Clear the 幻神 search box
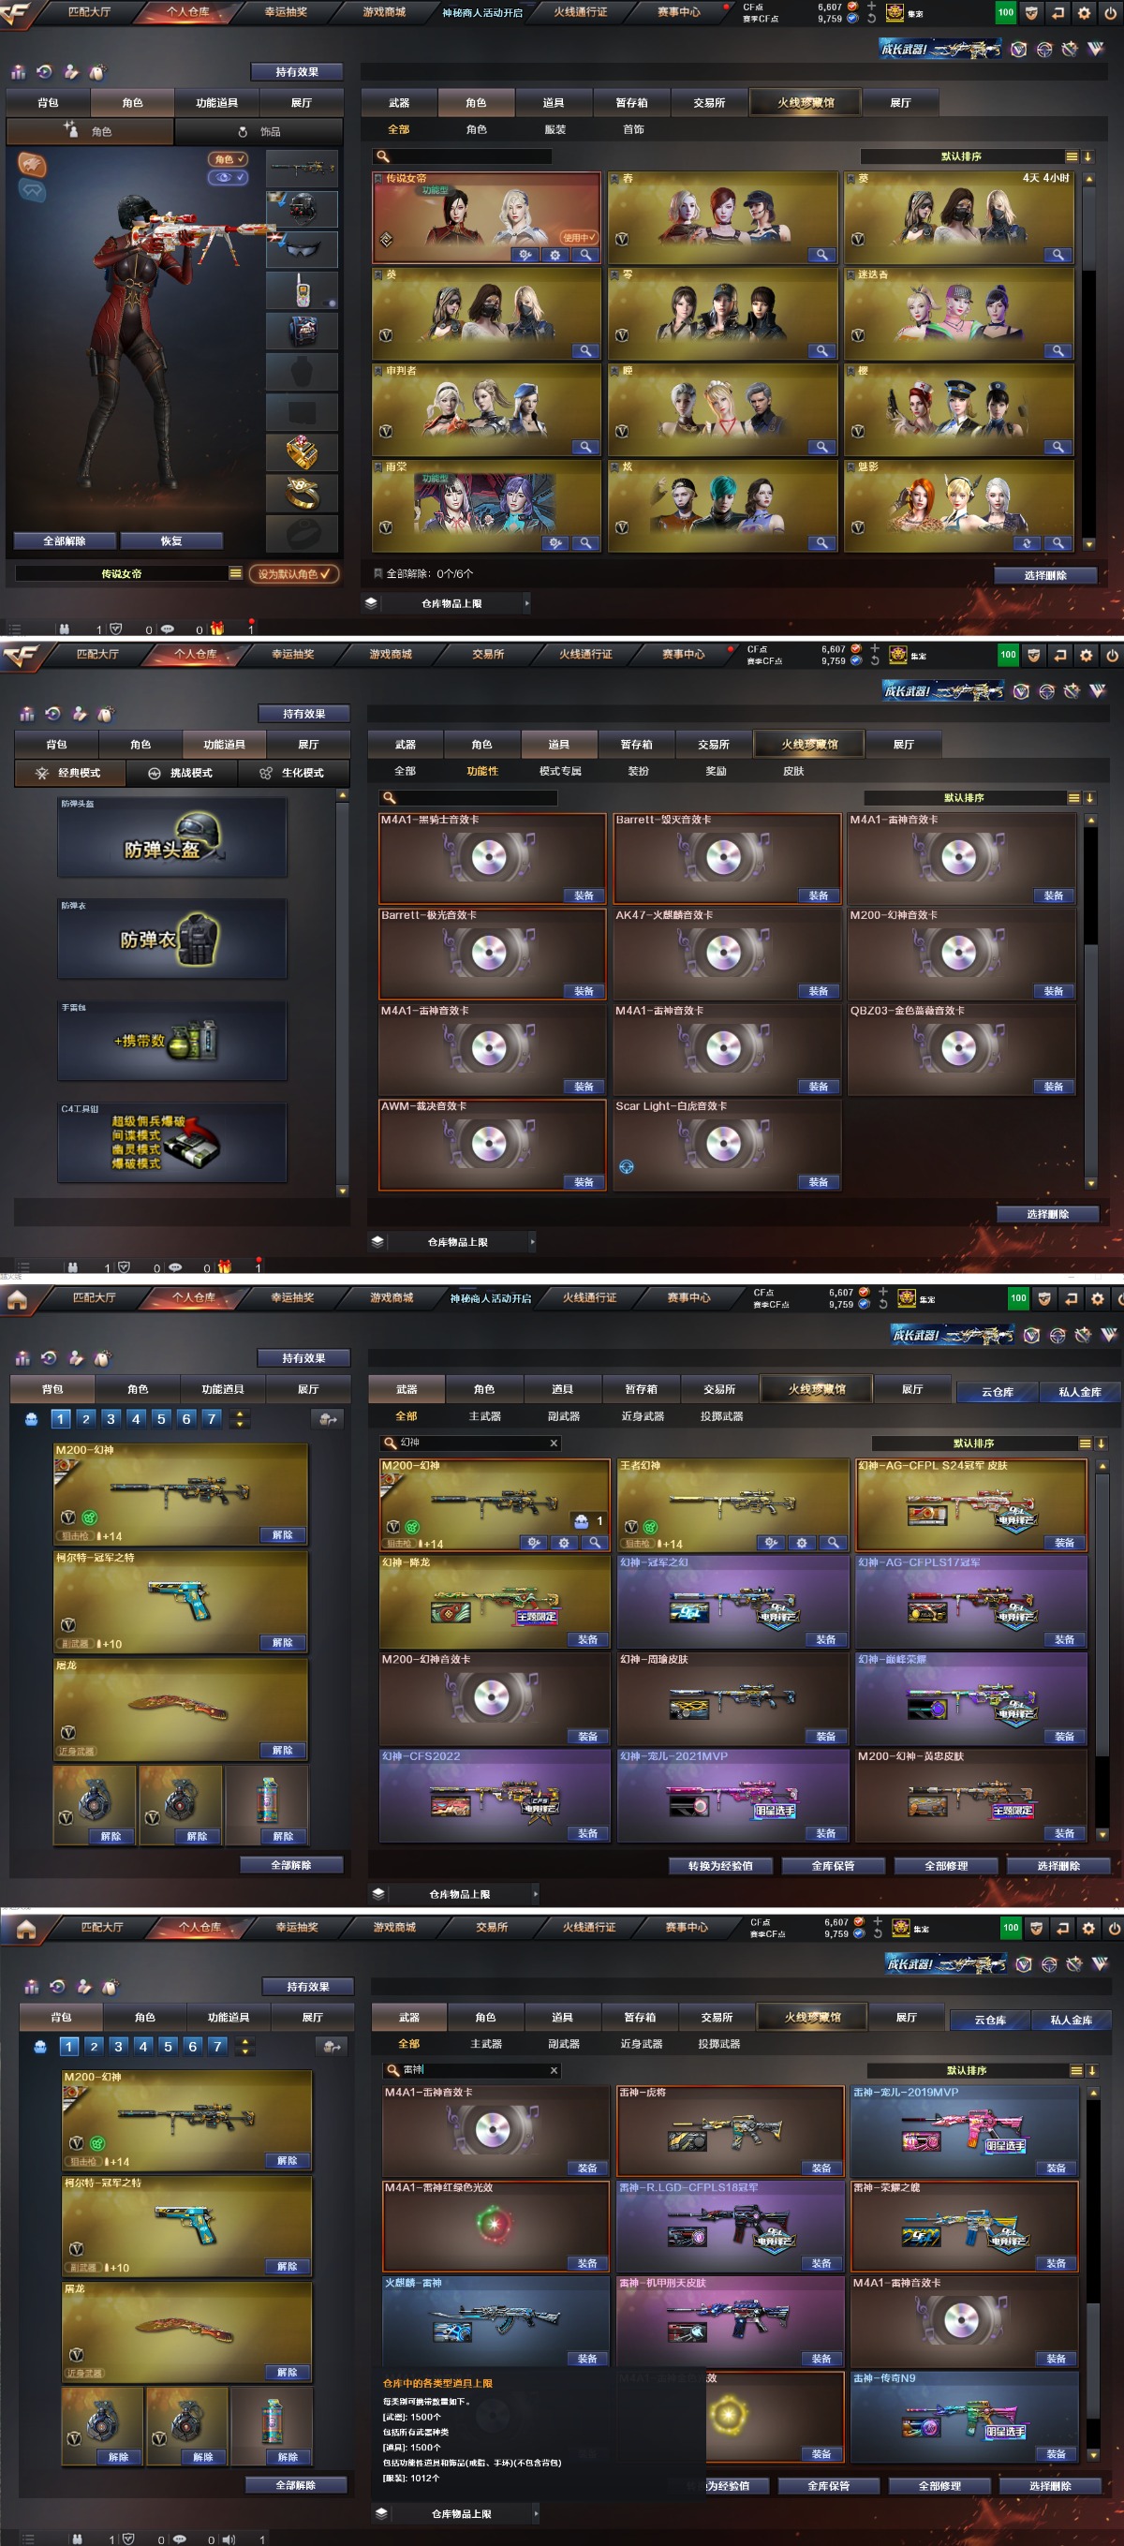The height and width of the screenshot is (2546, 1124). pyautogui.click(x=554, y=1443)
